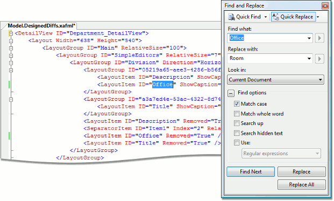Switch to Model.DesignedDiffs.xafml tab
Viewport: 334px width, 201px height.
tap(41, 26)
